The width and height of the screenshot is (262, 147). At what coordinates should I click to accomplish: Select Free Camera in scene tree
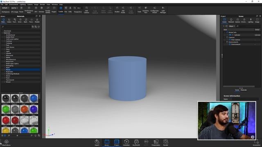236,40
